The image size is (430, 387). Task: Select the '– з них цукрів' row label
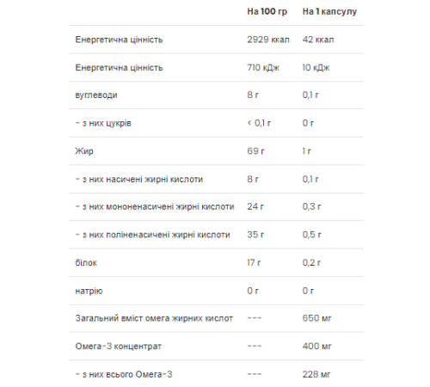[103, 123]
